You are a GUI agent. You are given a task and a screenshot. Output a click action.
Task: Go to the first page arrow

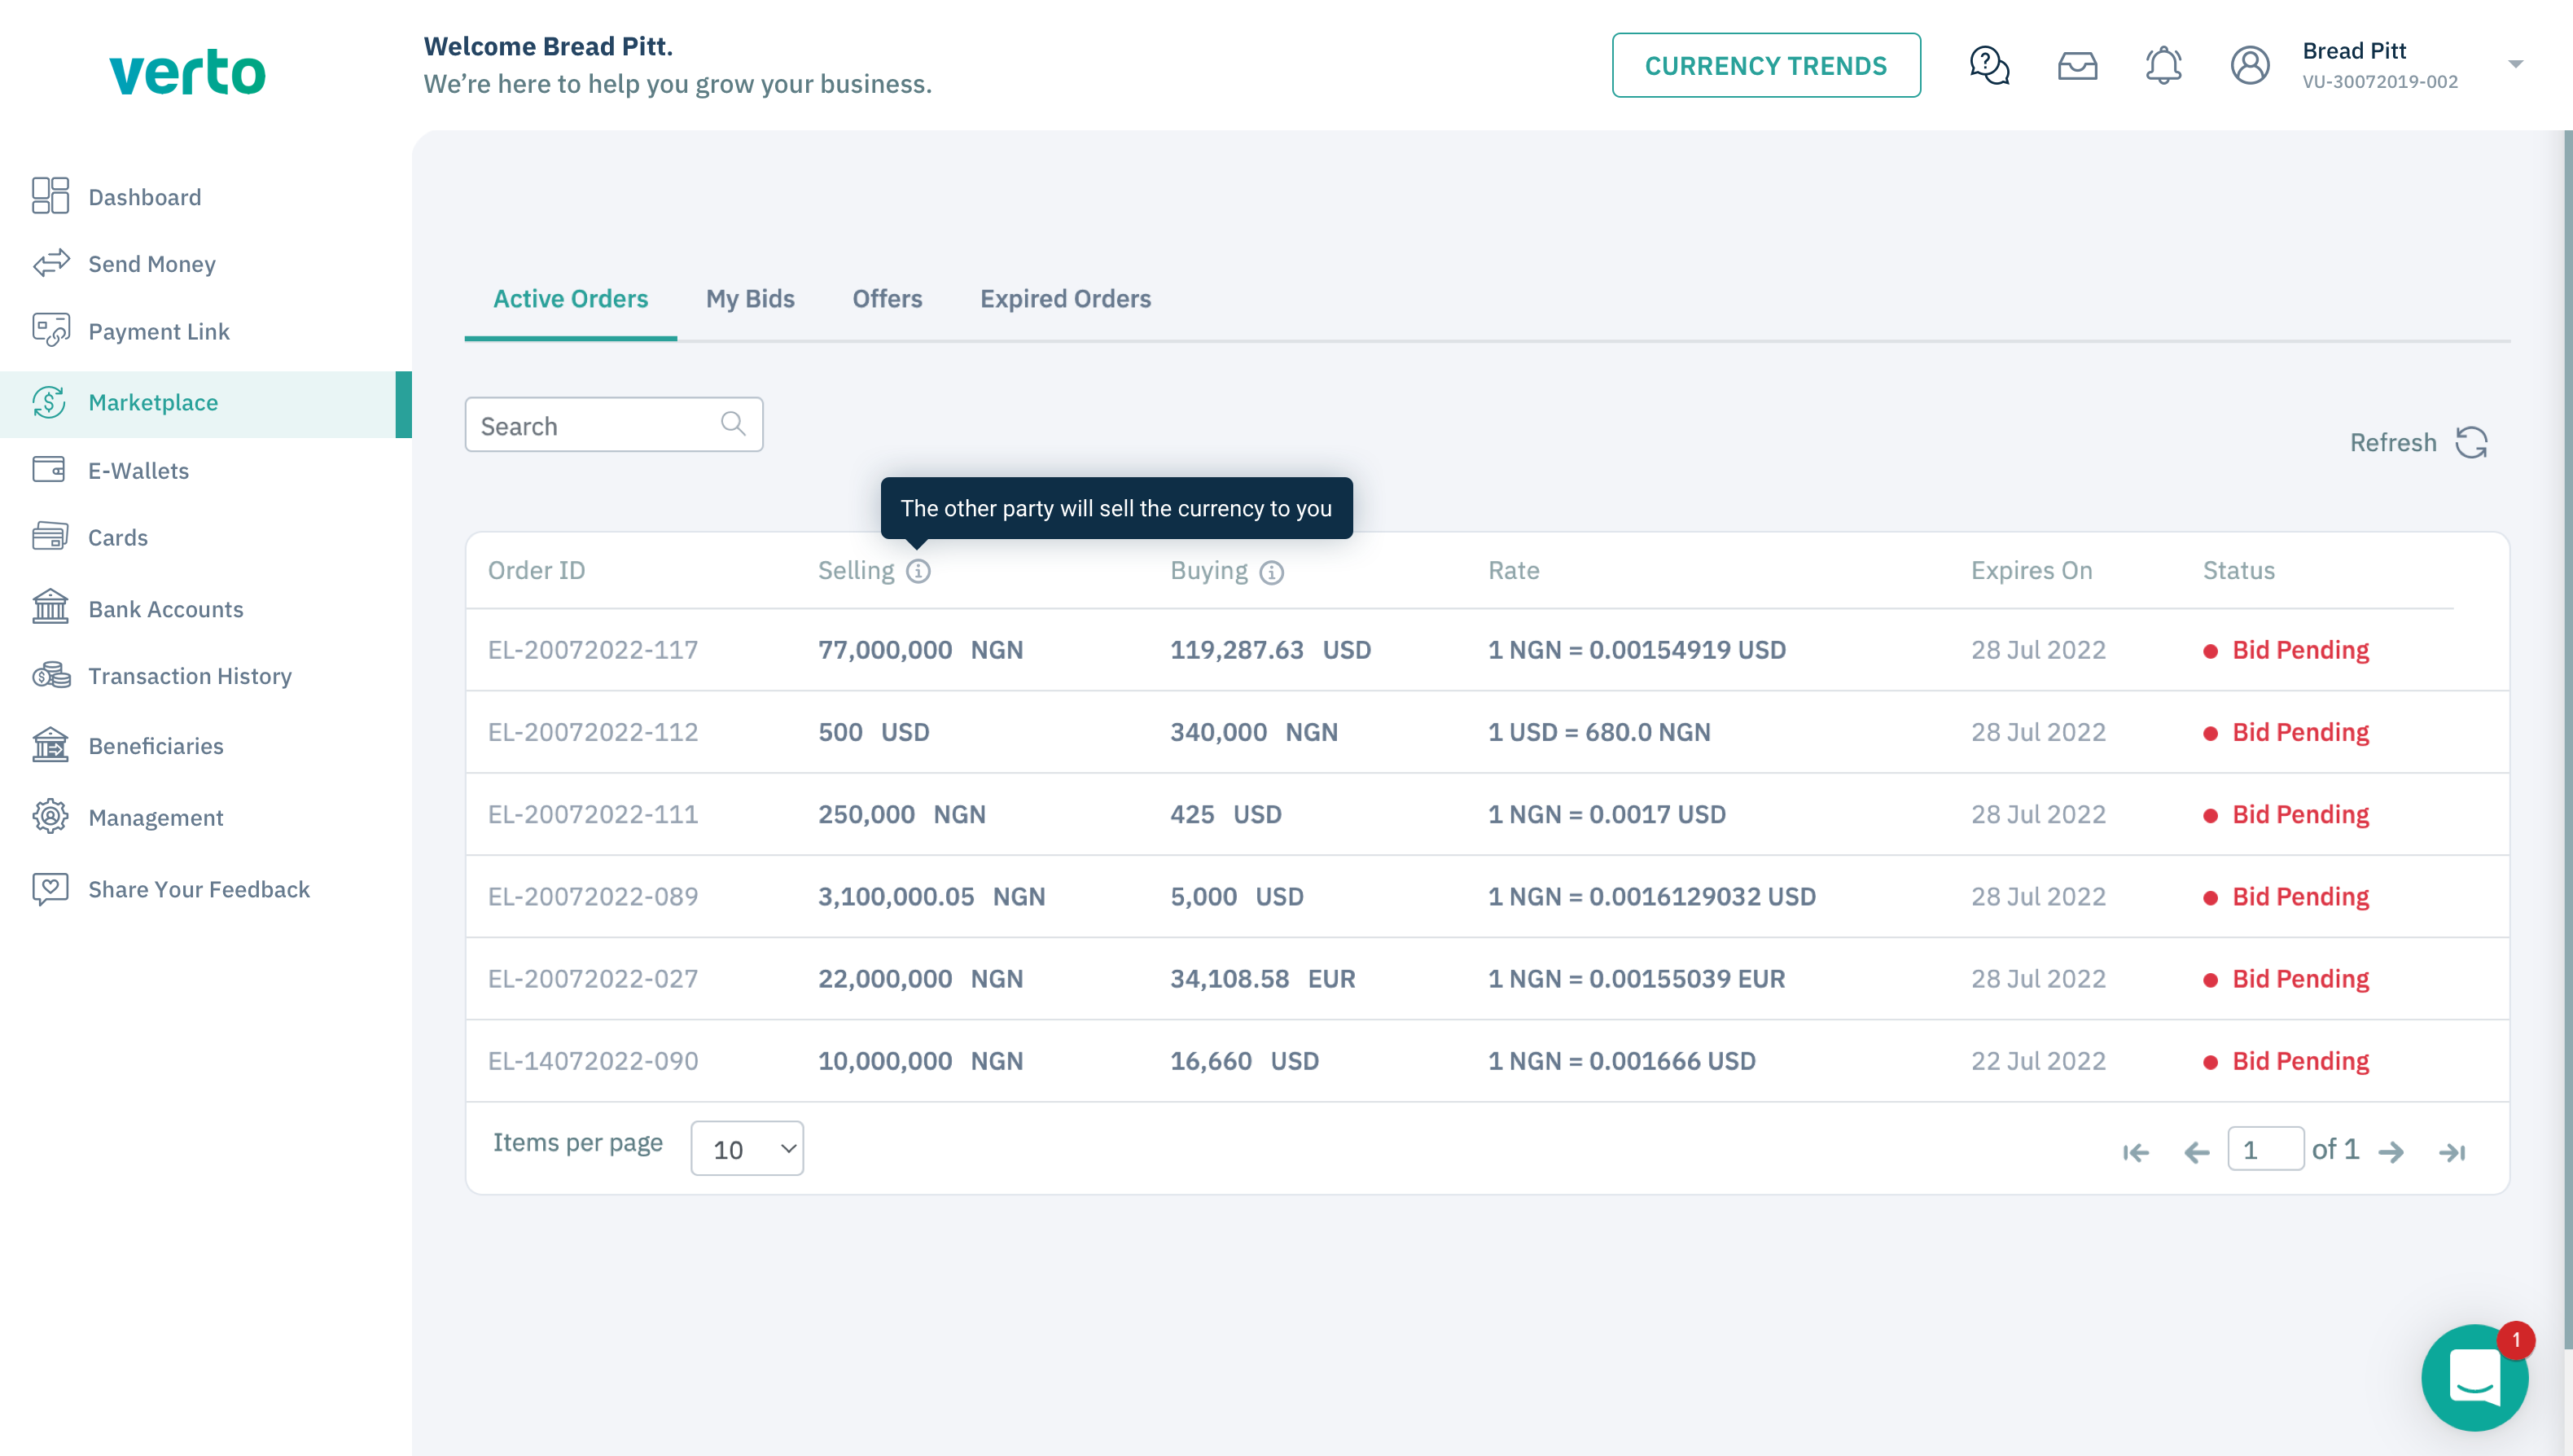(x=2134, y=1152)
